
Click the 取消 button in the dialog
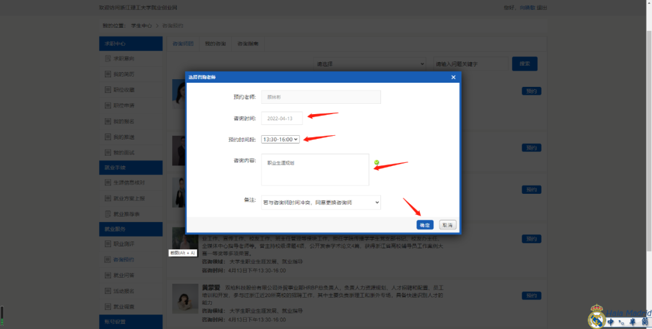tap(447, 225)
